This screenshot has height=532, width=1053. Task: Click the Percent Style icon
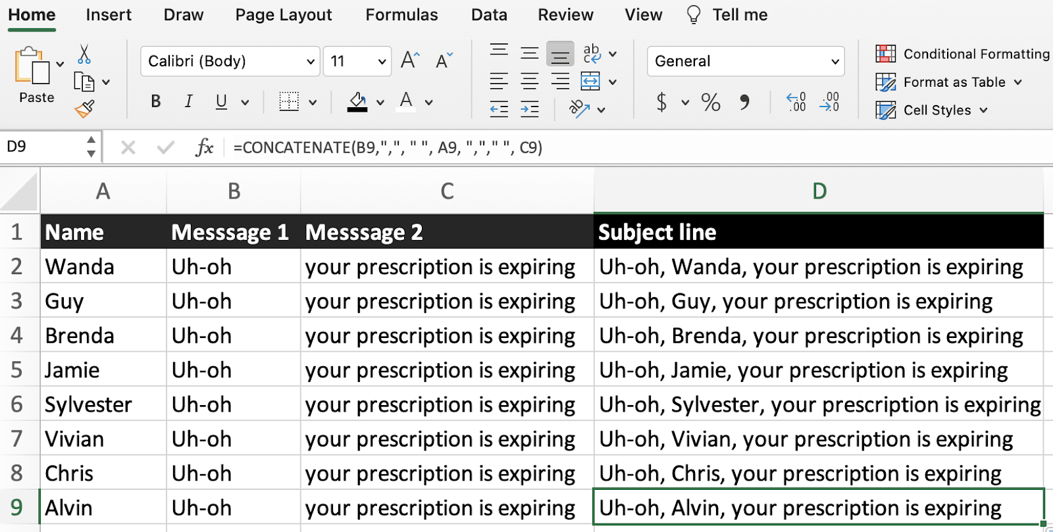tap(711, 102)
